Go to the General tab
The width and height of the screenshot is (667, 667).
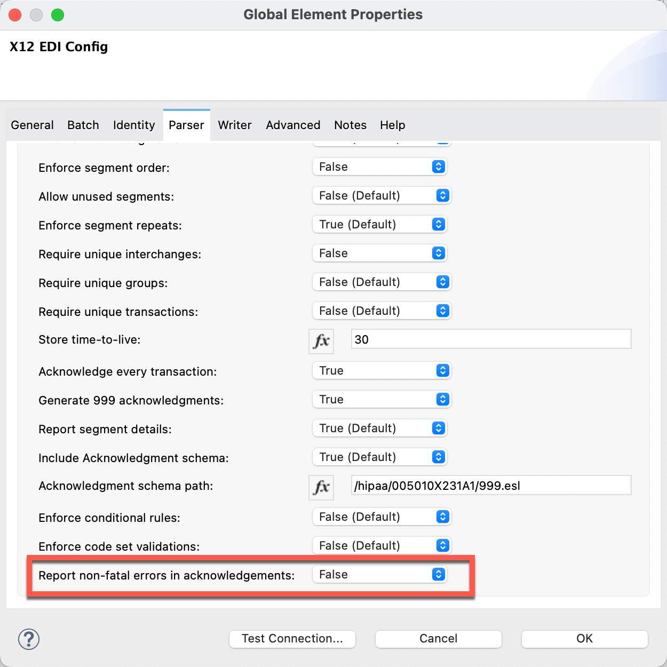tap(33, 125)
